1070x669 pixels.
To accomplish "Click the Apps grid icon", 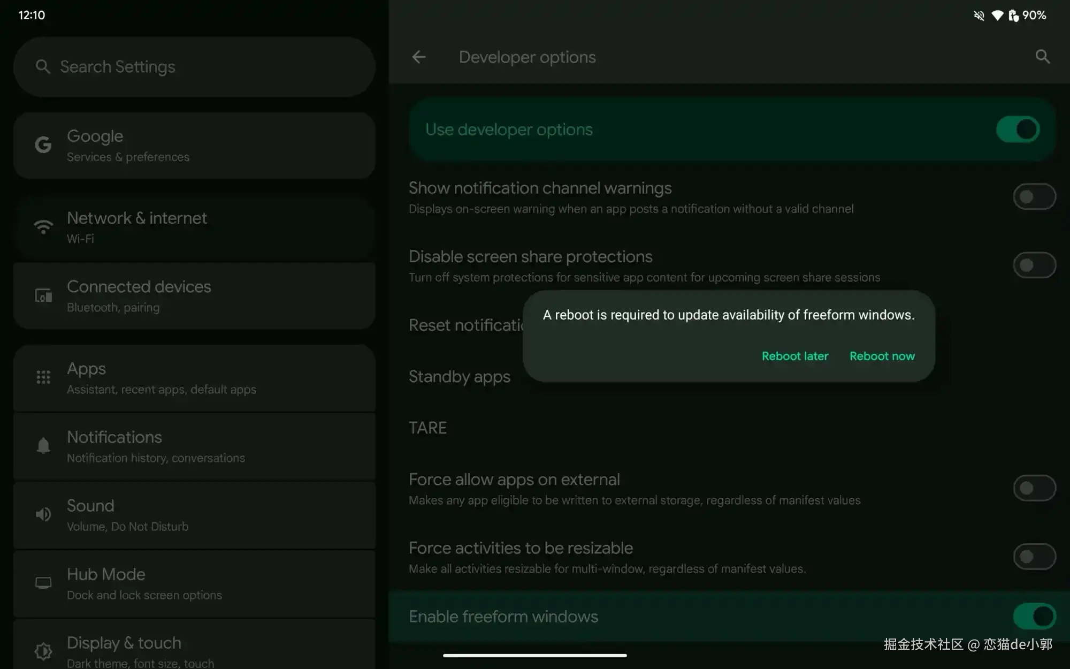I will click(43, 378).
